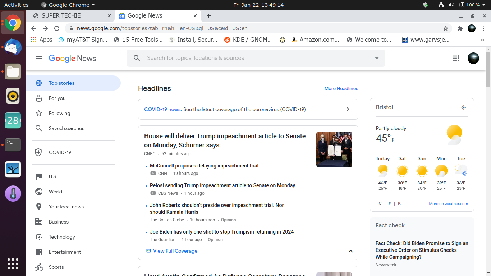Open the Google Chrome app menu in top bar
Screen dimensions: 491x276
tap(68, 5)
